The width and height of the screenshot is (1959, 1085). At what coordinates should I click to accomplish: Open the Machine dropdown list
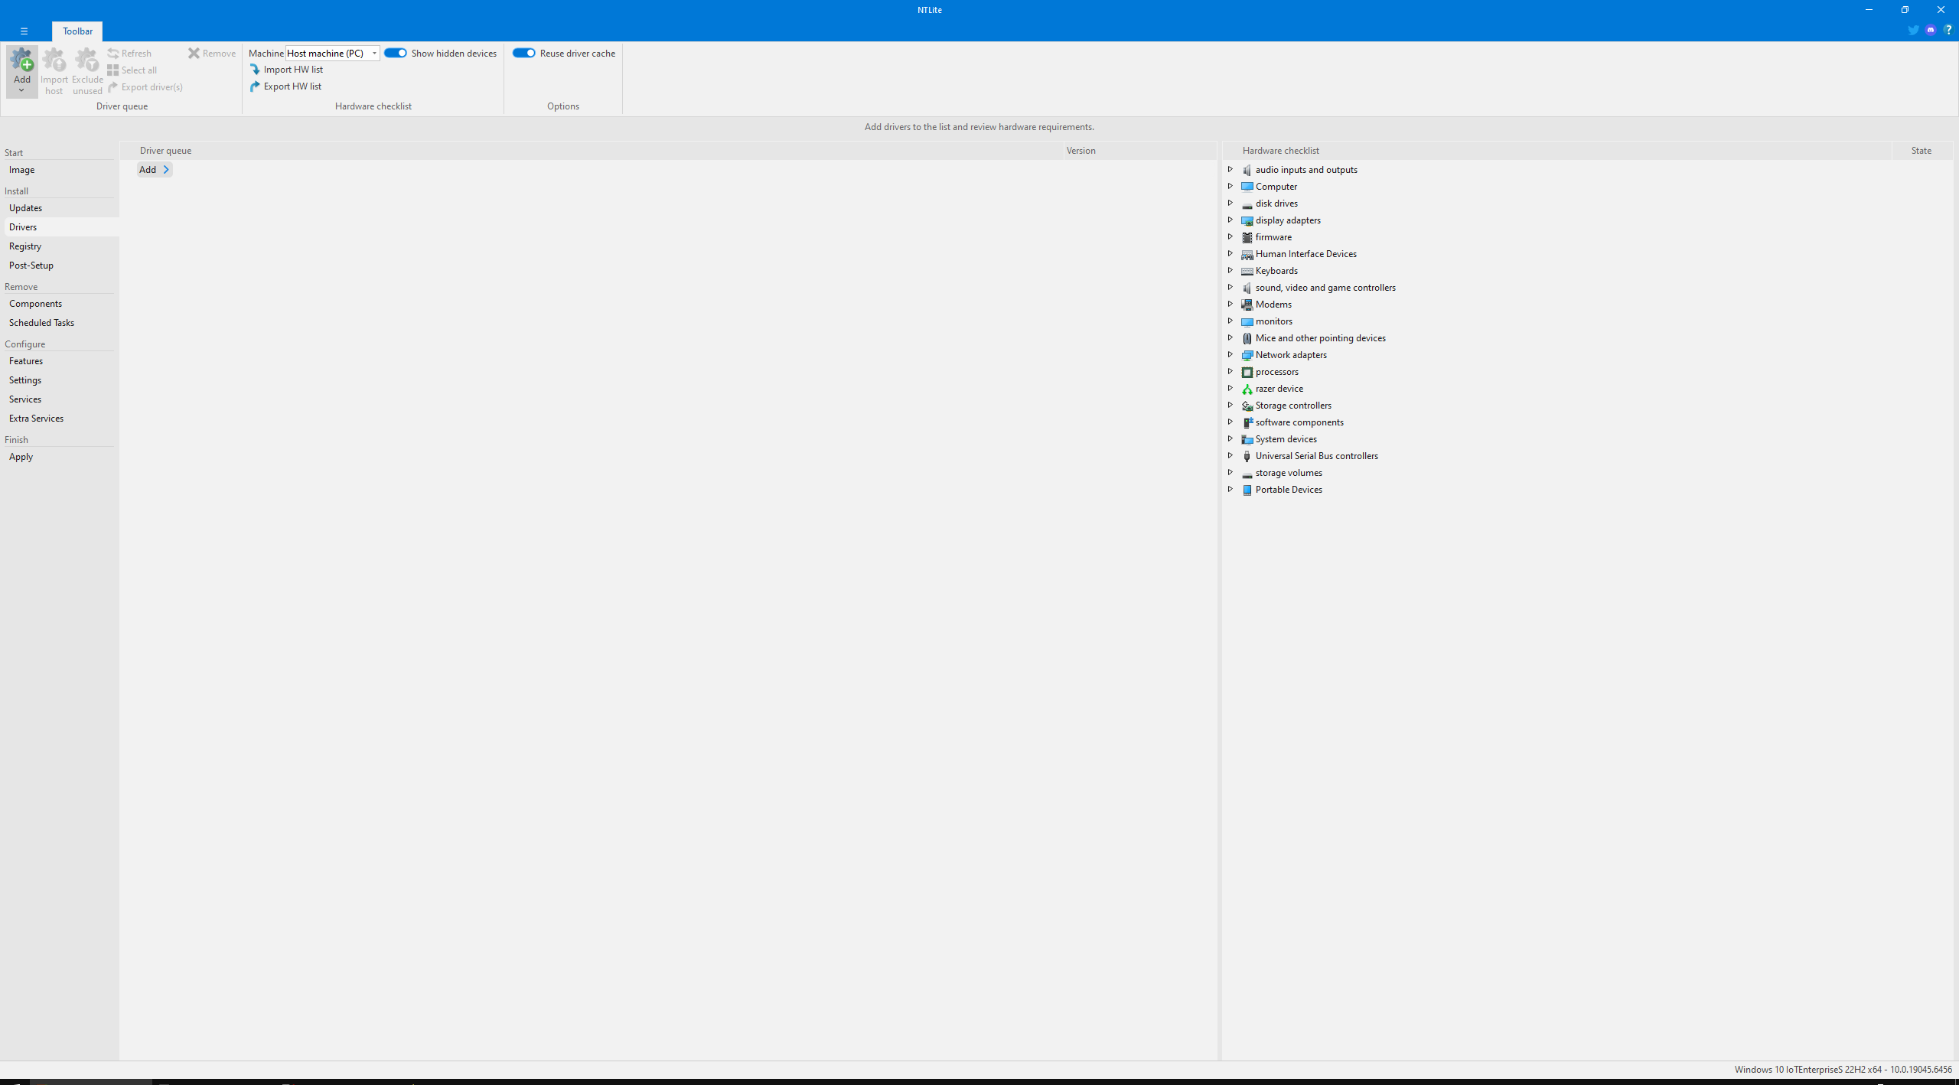(374, 54)
